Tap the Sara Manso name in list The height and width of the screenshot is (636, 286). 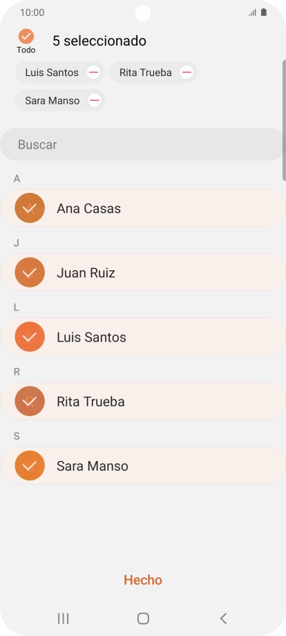tap(93, 466)
